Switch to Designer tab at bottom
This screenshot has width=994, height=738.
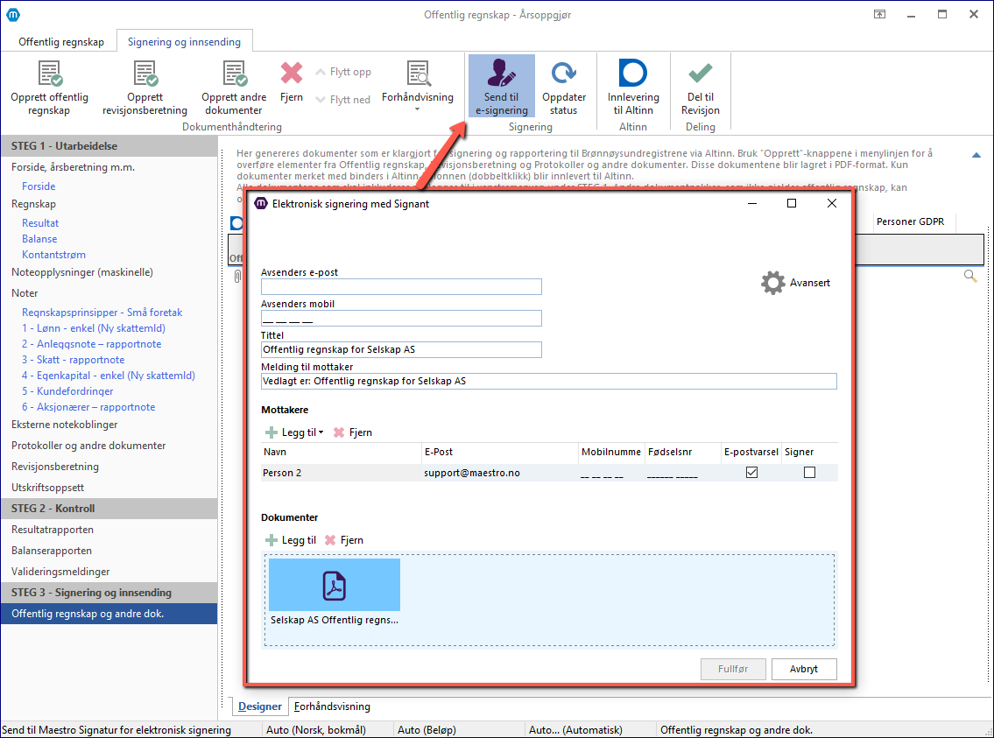click(260, 706)
